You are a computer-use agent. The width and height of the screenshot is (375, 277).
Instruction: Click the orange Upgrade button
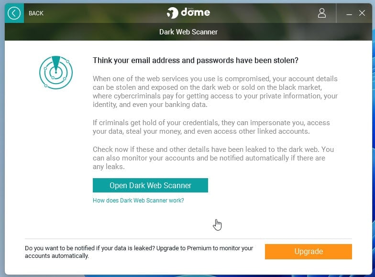(x=308, y=251)
